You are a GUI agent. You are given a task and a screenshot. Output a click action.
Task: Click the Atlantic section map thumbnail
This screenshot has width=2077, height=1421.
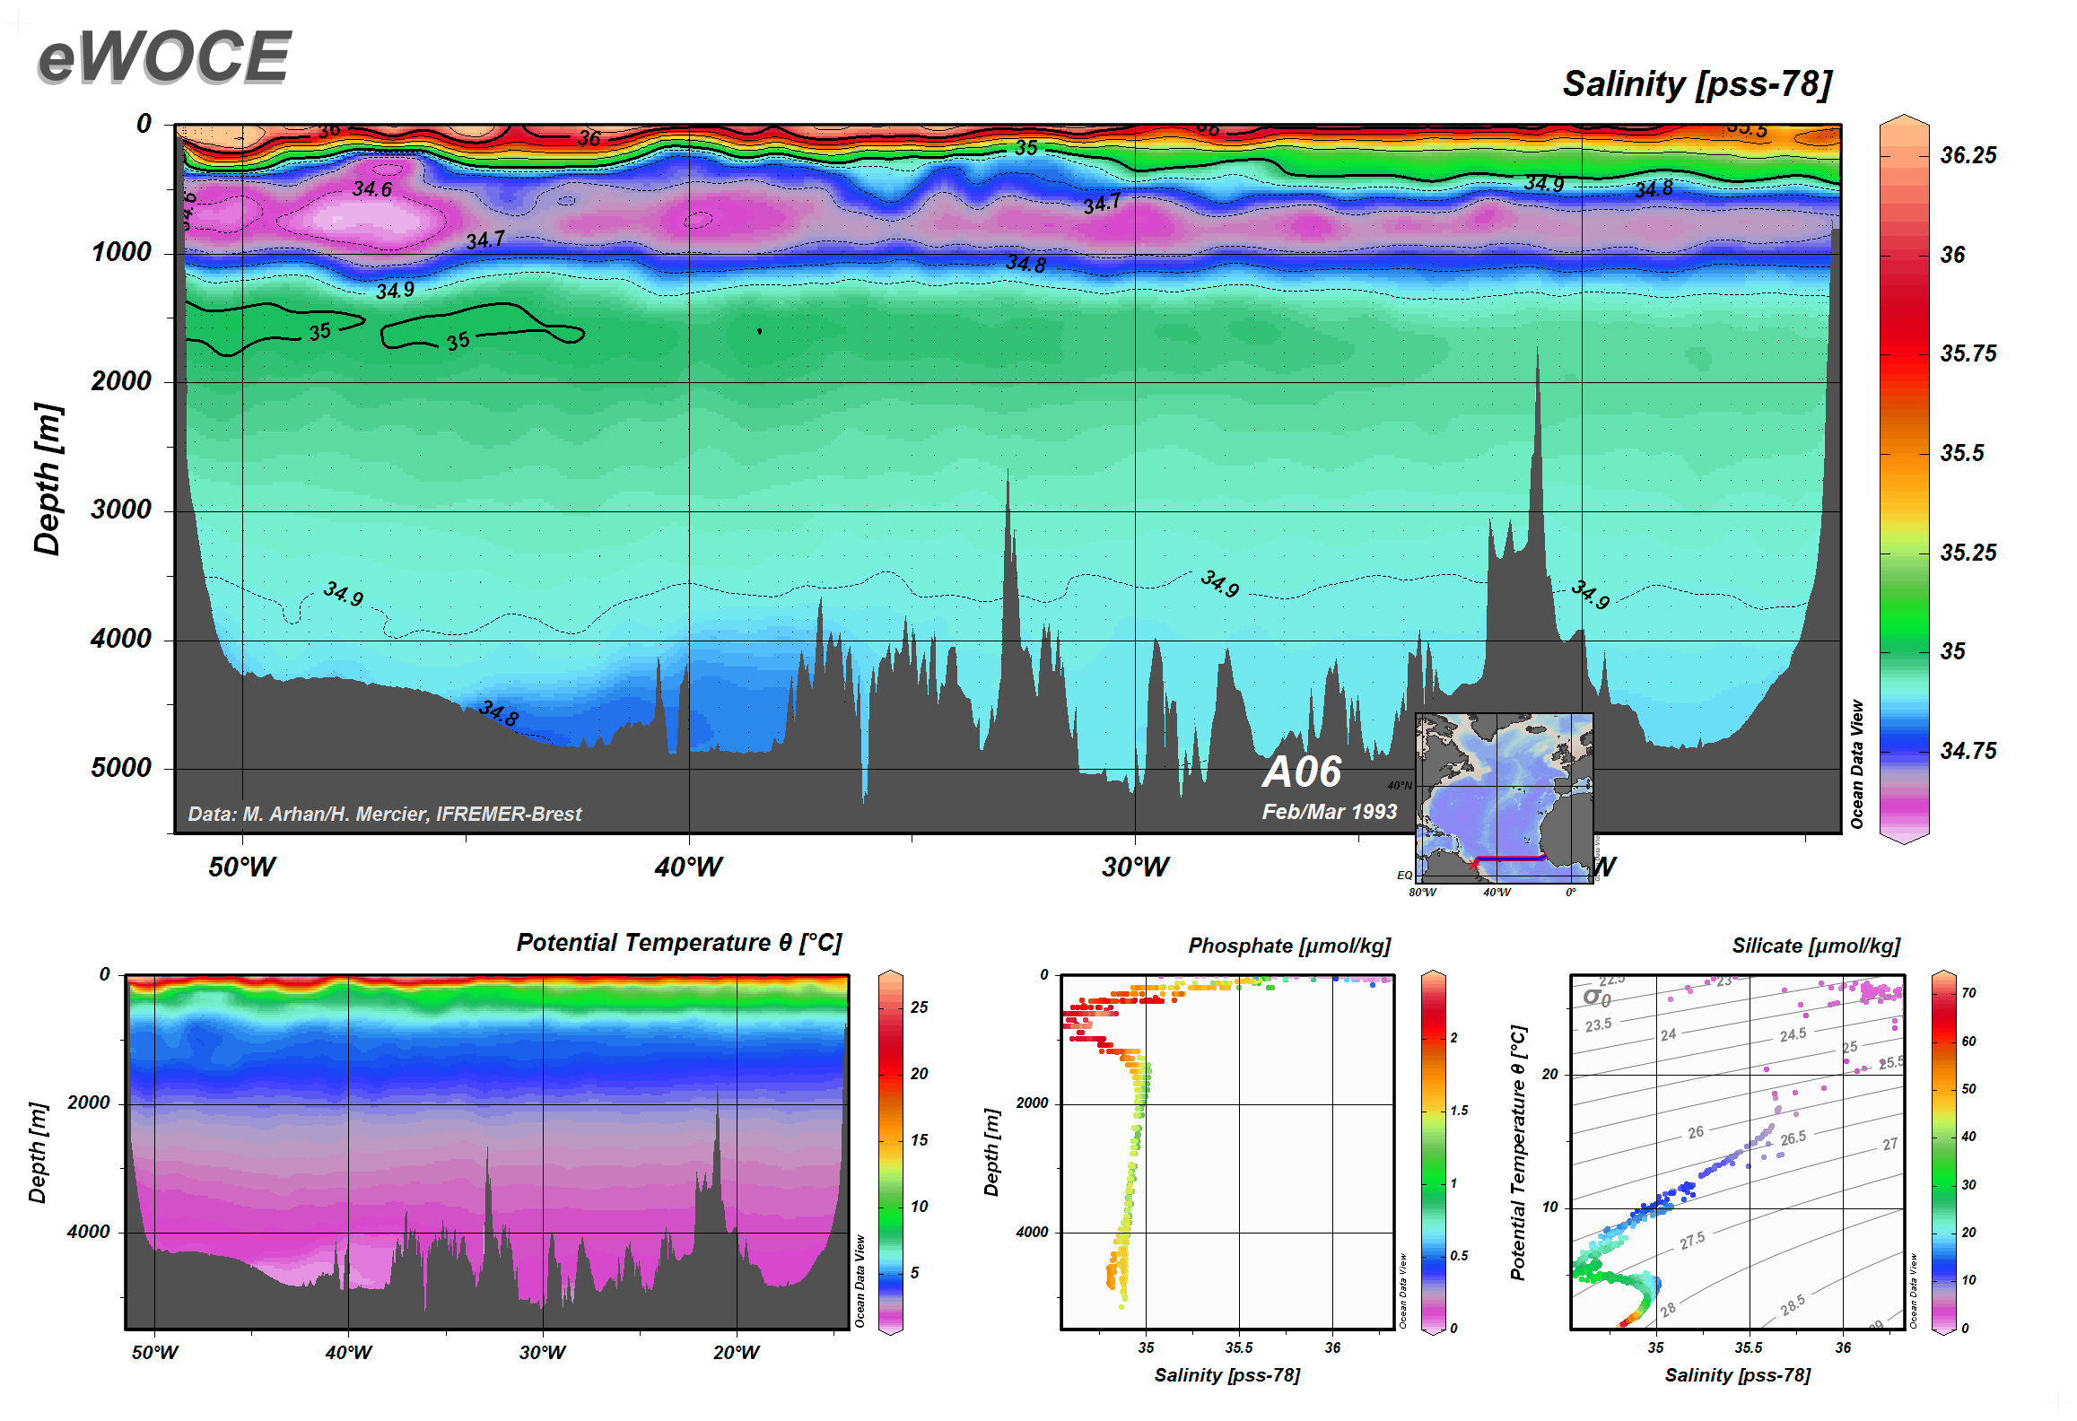pyautogui.click(x=1504, y=798)
